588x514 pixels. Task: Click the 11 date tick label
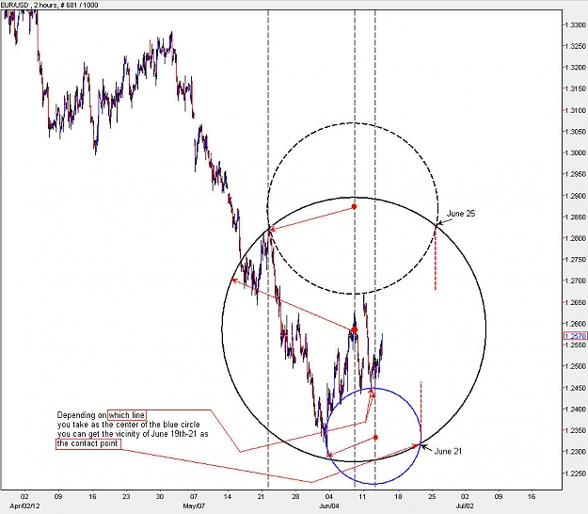pyautogui.click(x=362, y=497)
